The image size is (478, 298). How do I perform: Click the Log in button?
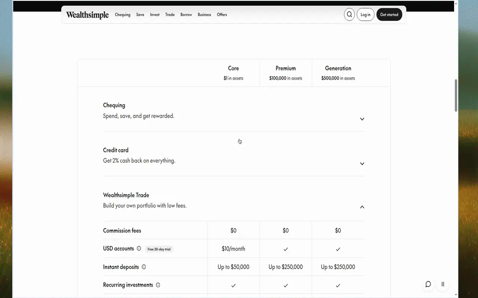pyautogui.click(x=365, y=15)
